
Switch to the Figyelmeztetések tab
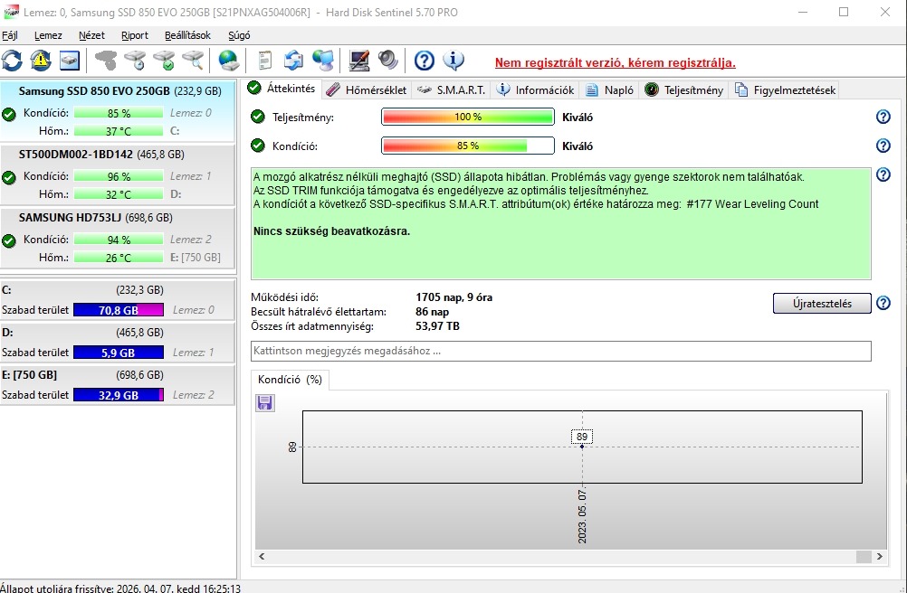coord(785,90)
